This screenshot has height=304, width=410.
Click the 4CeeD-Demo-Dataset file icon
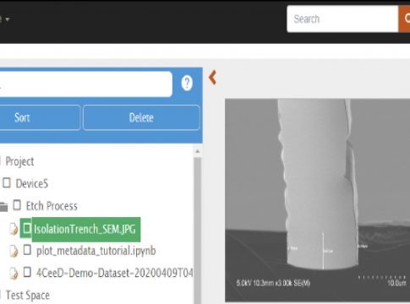14,273
